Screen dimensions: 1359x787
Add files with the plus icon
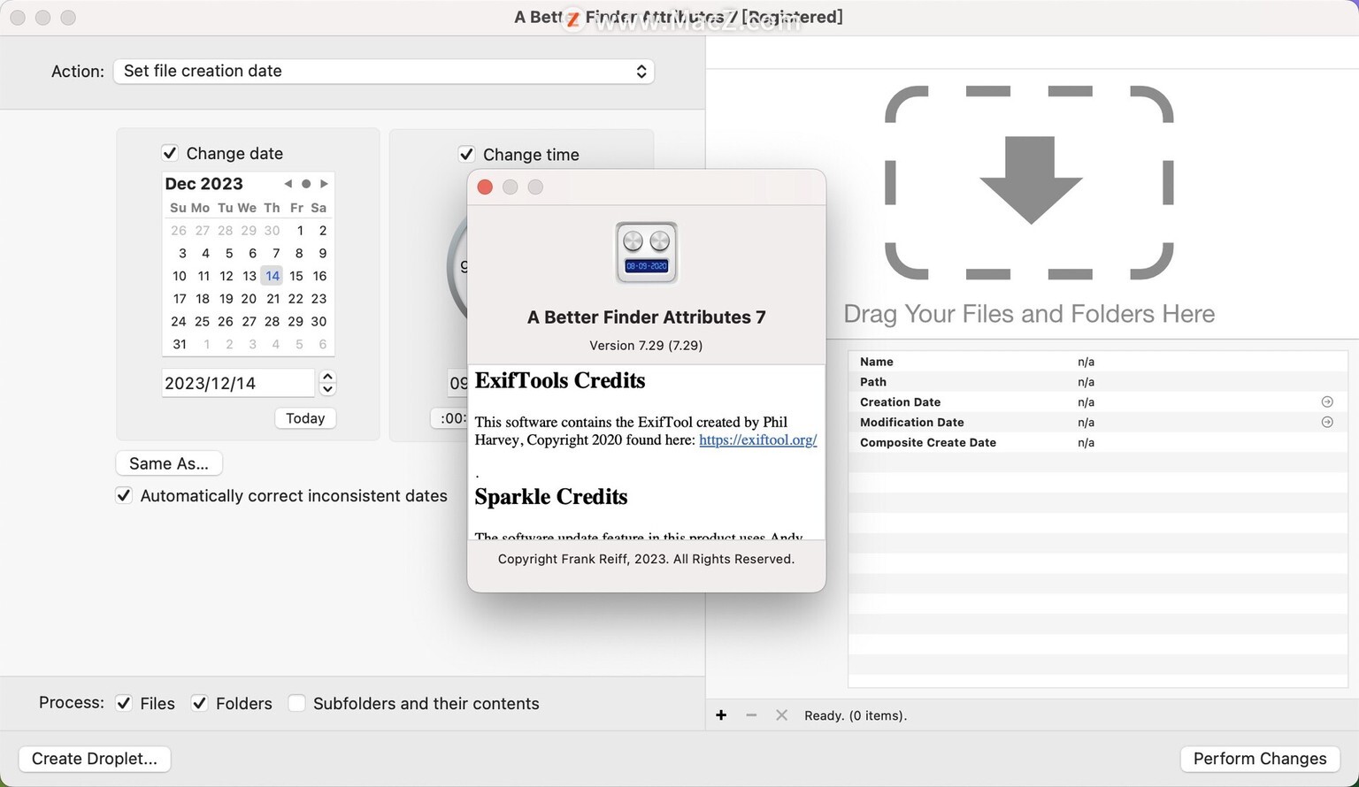point(721,715)
